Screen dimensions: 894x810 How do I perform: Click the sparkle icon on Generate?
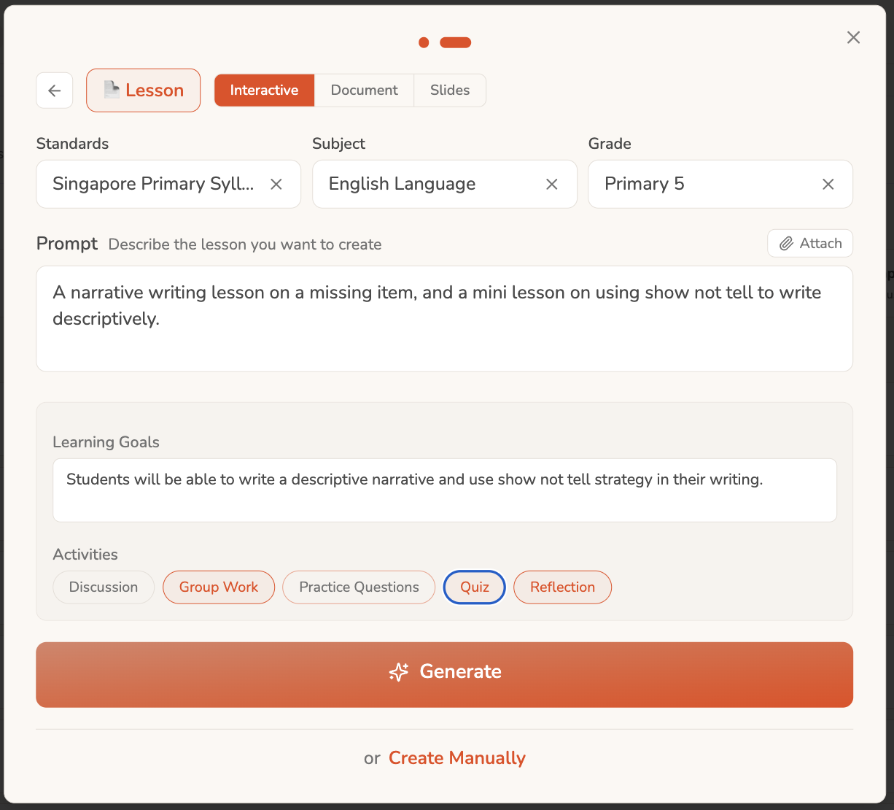(x=399, y=672)
